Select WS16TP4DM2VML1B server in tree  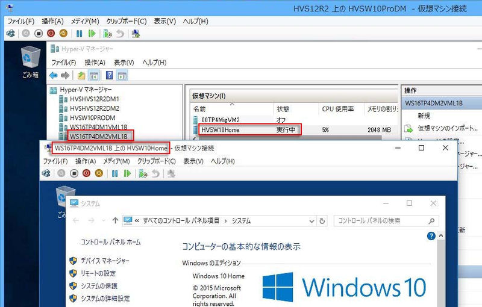point(93,136)
